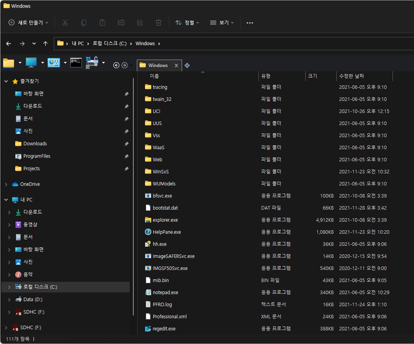Sort by 수정한 날짜 column header
Viewport: 414px width, 344px height.
point(351,76)
